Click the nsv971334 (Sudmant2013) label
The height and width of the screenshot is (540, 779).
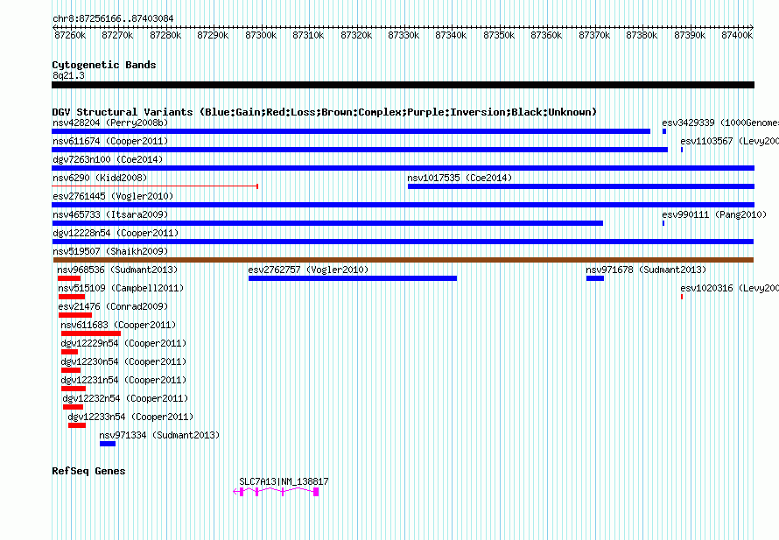point(159,435)
